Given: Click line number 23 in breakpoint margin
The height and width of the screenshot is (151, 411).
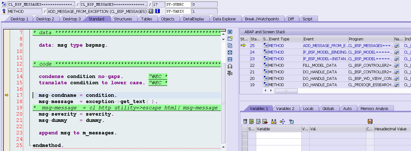Looking at the screenshot, I should point(19,133).
